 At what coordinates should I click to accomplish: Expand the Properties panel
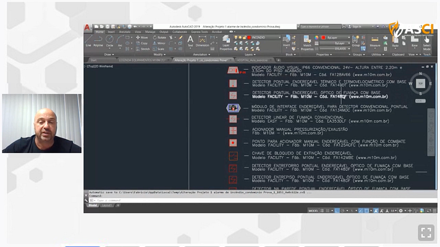tap(324, 54)
